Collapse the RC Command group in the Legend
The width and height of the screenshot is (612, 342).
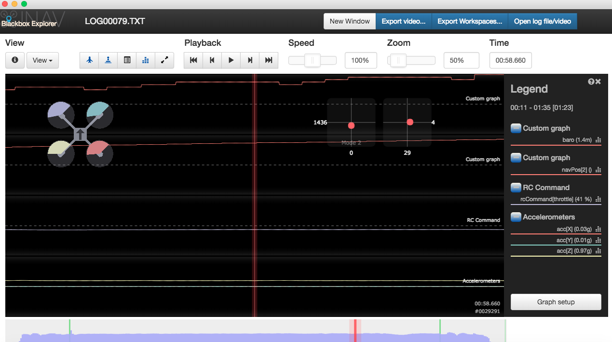[515, 187]
